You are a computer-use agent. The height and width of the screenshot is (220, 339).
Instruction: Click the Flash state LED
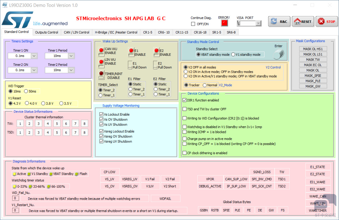77,174
